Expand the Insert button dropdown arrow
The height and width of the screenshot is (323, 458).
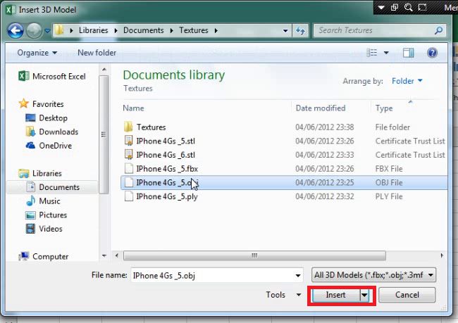point(365,296)
